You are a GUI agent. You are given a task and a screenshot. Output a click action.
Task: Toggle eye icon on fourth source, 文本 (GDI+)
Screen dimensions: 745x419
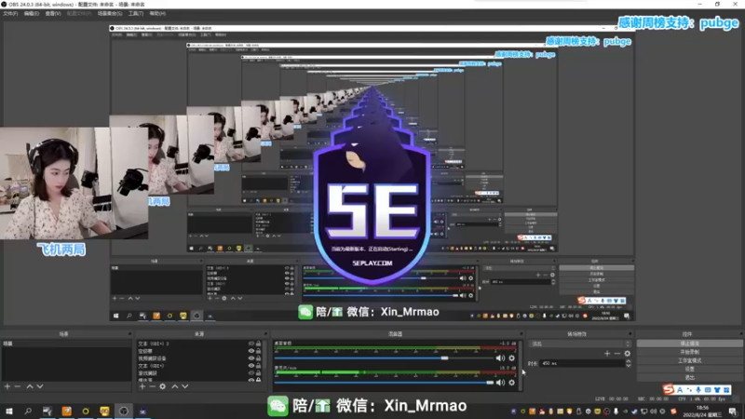(251, 366)
